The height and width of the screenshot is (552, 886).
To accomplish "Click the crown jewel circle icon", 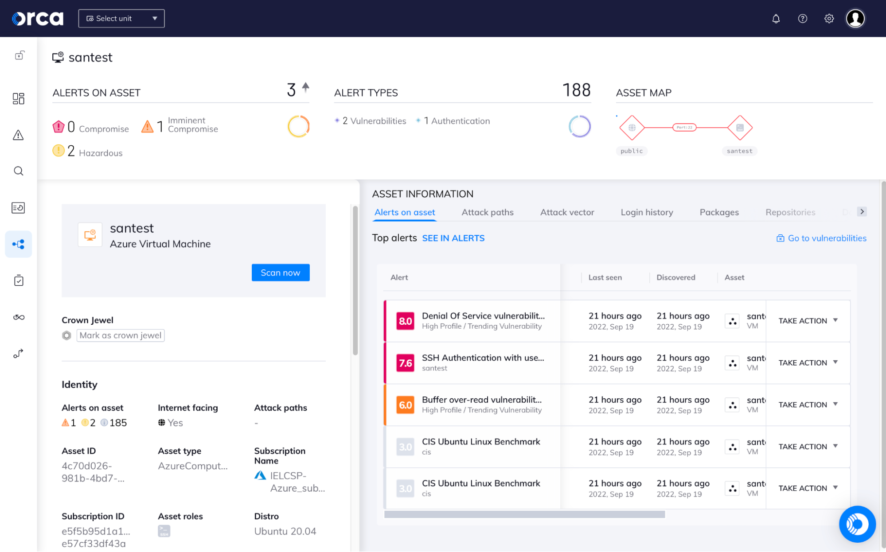I will tap(66, 335).
